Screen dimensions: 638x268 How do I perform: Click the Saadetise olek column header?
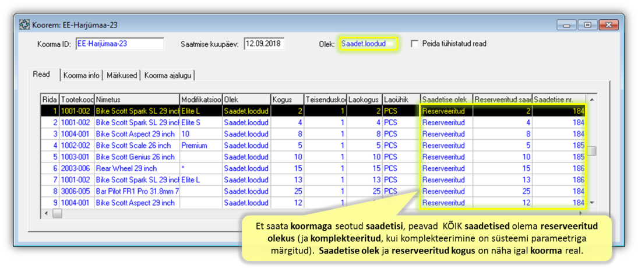tap(447, 100)
